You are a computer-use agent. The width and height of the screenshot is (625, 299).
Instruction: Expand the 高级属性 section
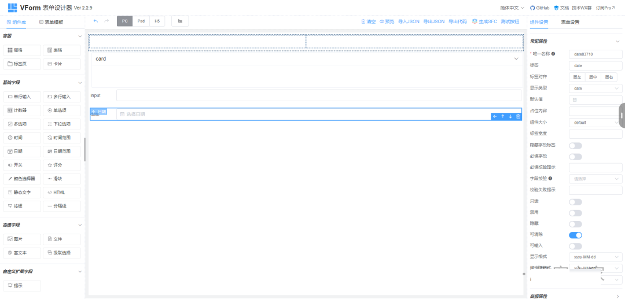(617, 296)
